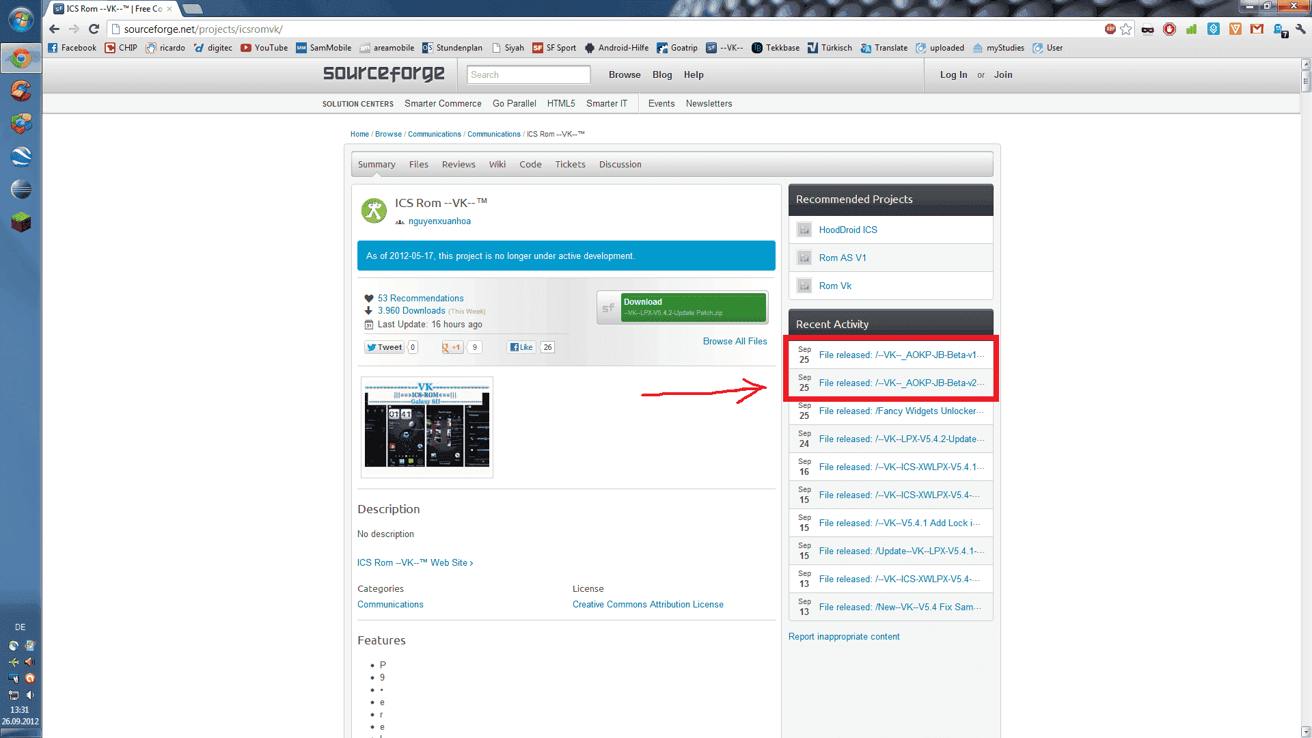
Task: Open the Gmail checker extension icon
Action: [1257, 29]
